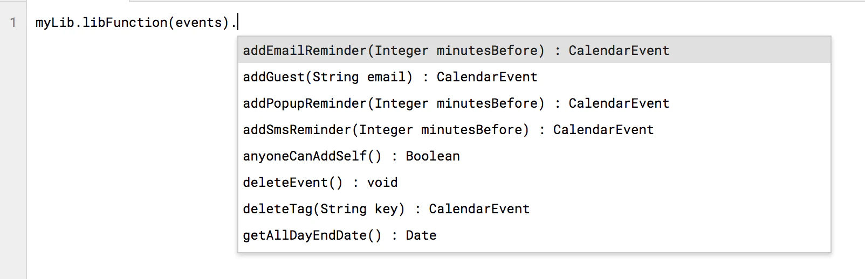Click the empty editor area below the suggestion popup

[534, 266]
